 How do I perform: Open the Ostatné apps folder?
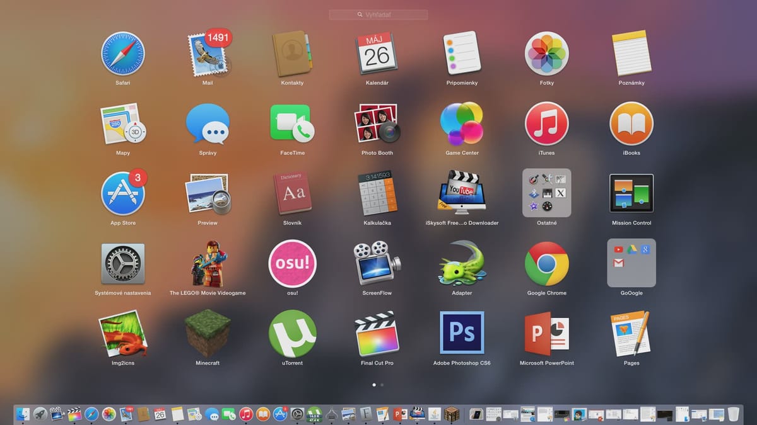point(547,193)
